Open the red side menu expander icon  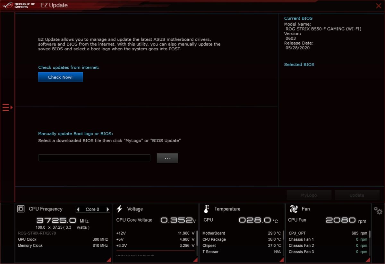click(7, 107)
